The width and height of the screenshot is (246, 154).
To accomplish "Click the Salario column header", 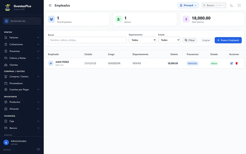I will click(x=174, y=55).
